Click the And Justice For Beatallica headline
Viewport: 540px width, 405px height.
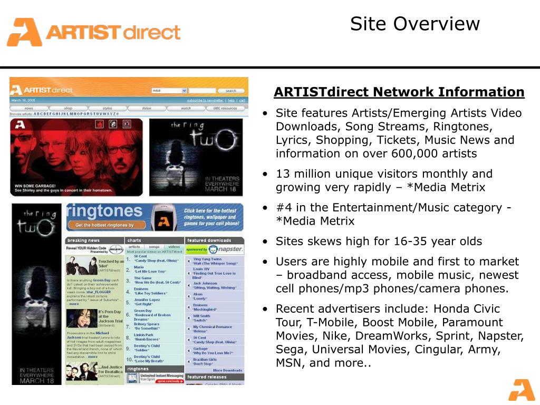coord(110,370)
